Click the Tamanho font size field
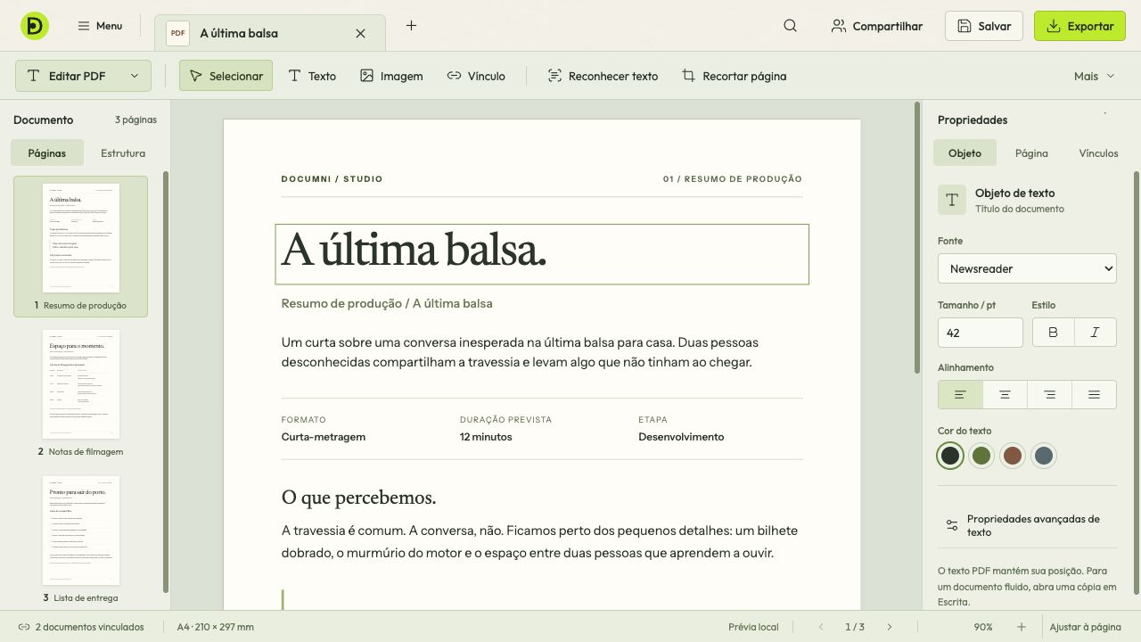The image size is (1141, 642). tap(981, 333)
